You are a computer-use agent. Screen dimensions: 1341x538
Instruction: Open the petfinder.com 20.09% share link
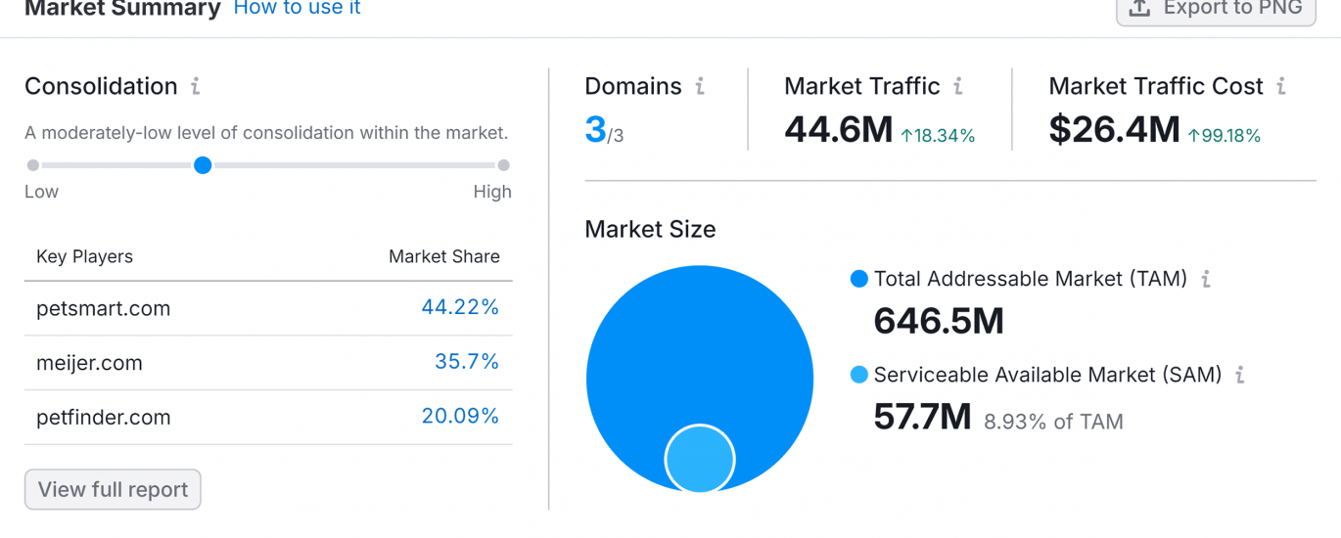tap(460, 417)
